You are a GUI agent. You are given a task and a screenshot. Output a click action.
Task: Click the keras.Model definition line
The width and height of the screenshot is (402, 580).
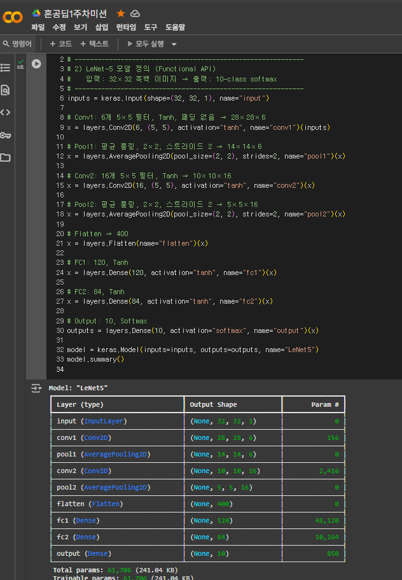pos(193,350)
